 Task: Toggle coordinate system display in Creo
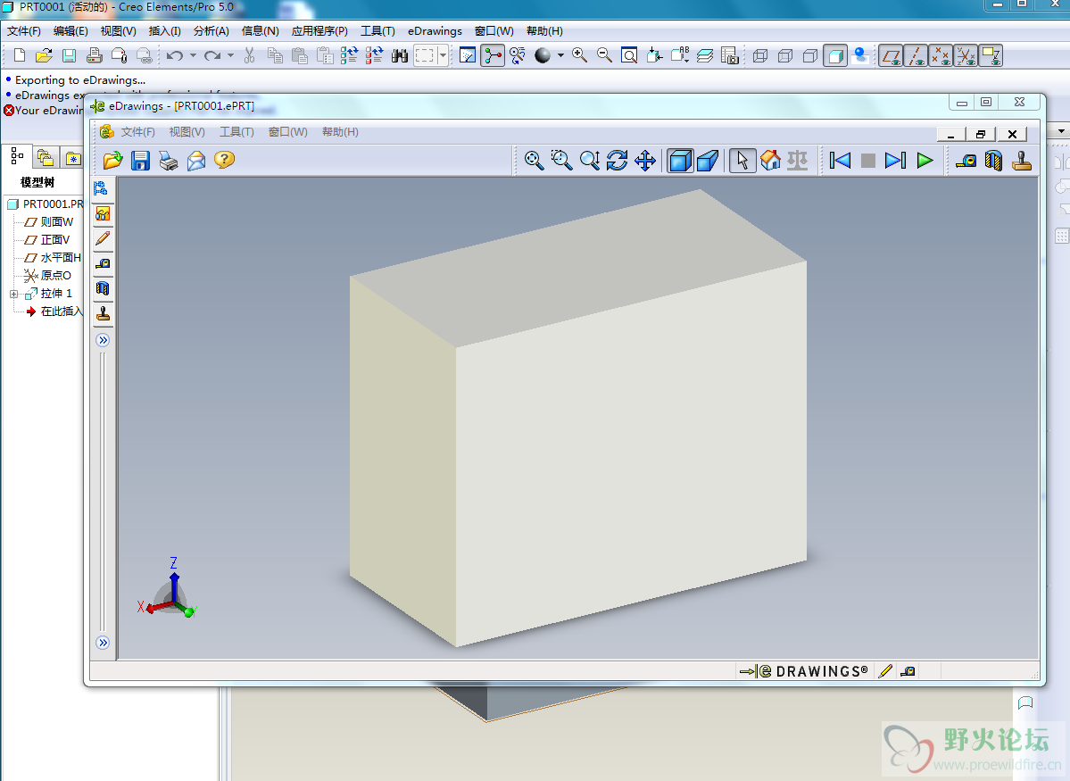click(x=965, y=55)
